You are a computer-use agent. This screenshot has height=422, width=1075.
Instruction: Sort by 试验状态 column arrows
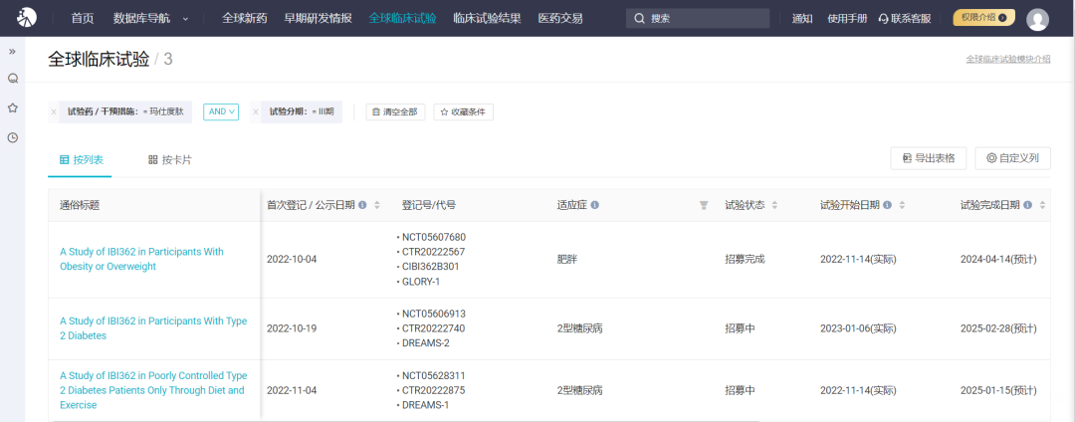[774, 205]
